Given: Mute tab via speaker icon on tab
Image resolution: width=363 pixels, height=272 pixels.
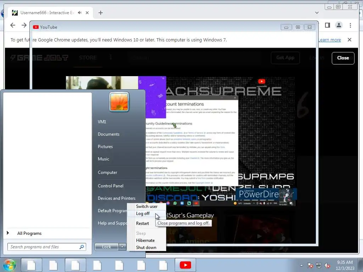Looking at the screenshot, I should tap(80, 13).
